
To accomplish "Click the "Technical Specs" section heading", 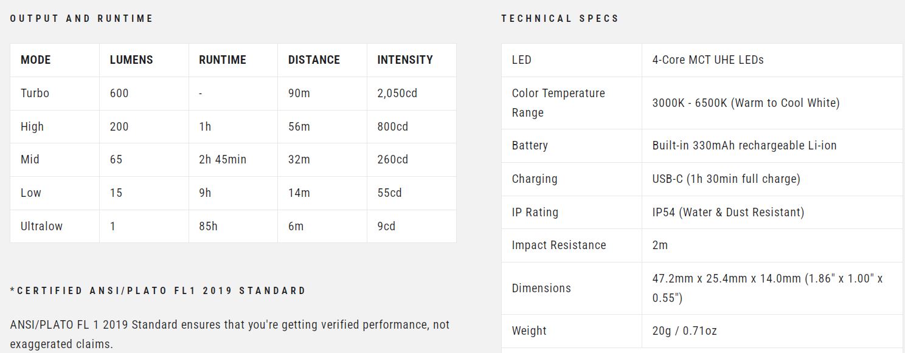I will 560,19.
